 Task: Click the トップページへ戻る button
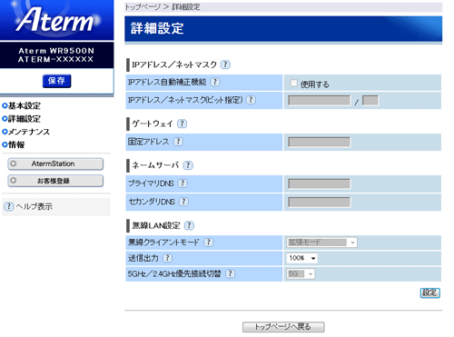click(x=283, y=327)
